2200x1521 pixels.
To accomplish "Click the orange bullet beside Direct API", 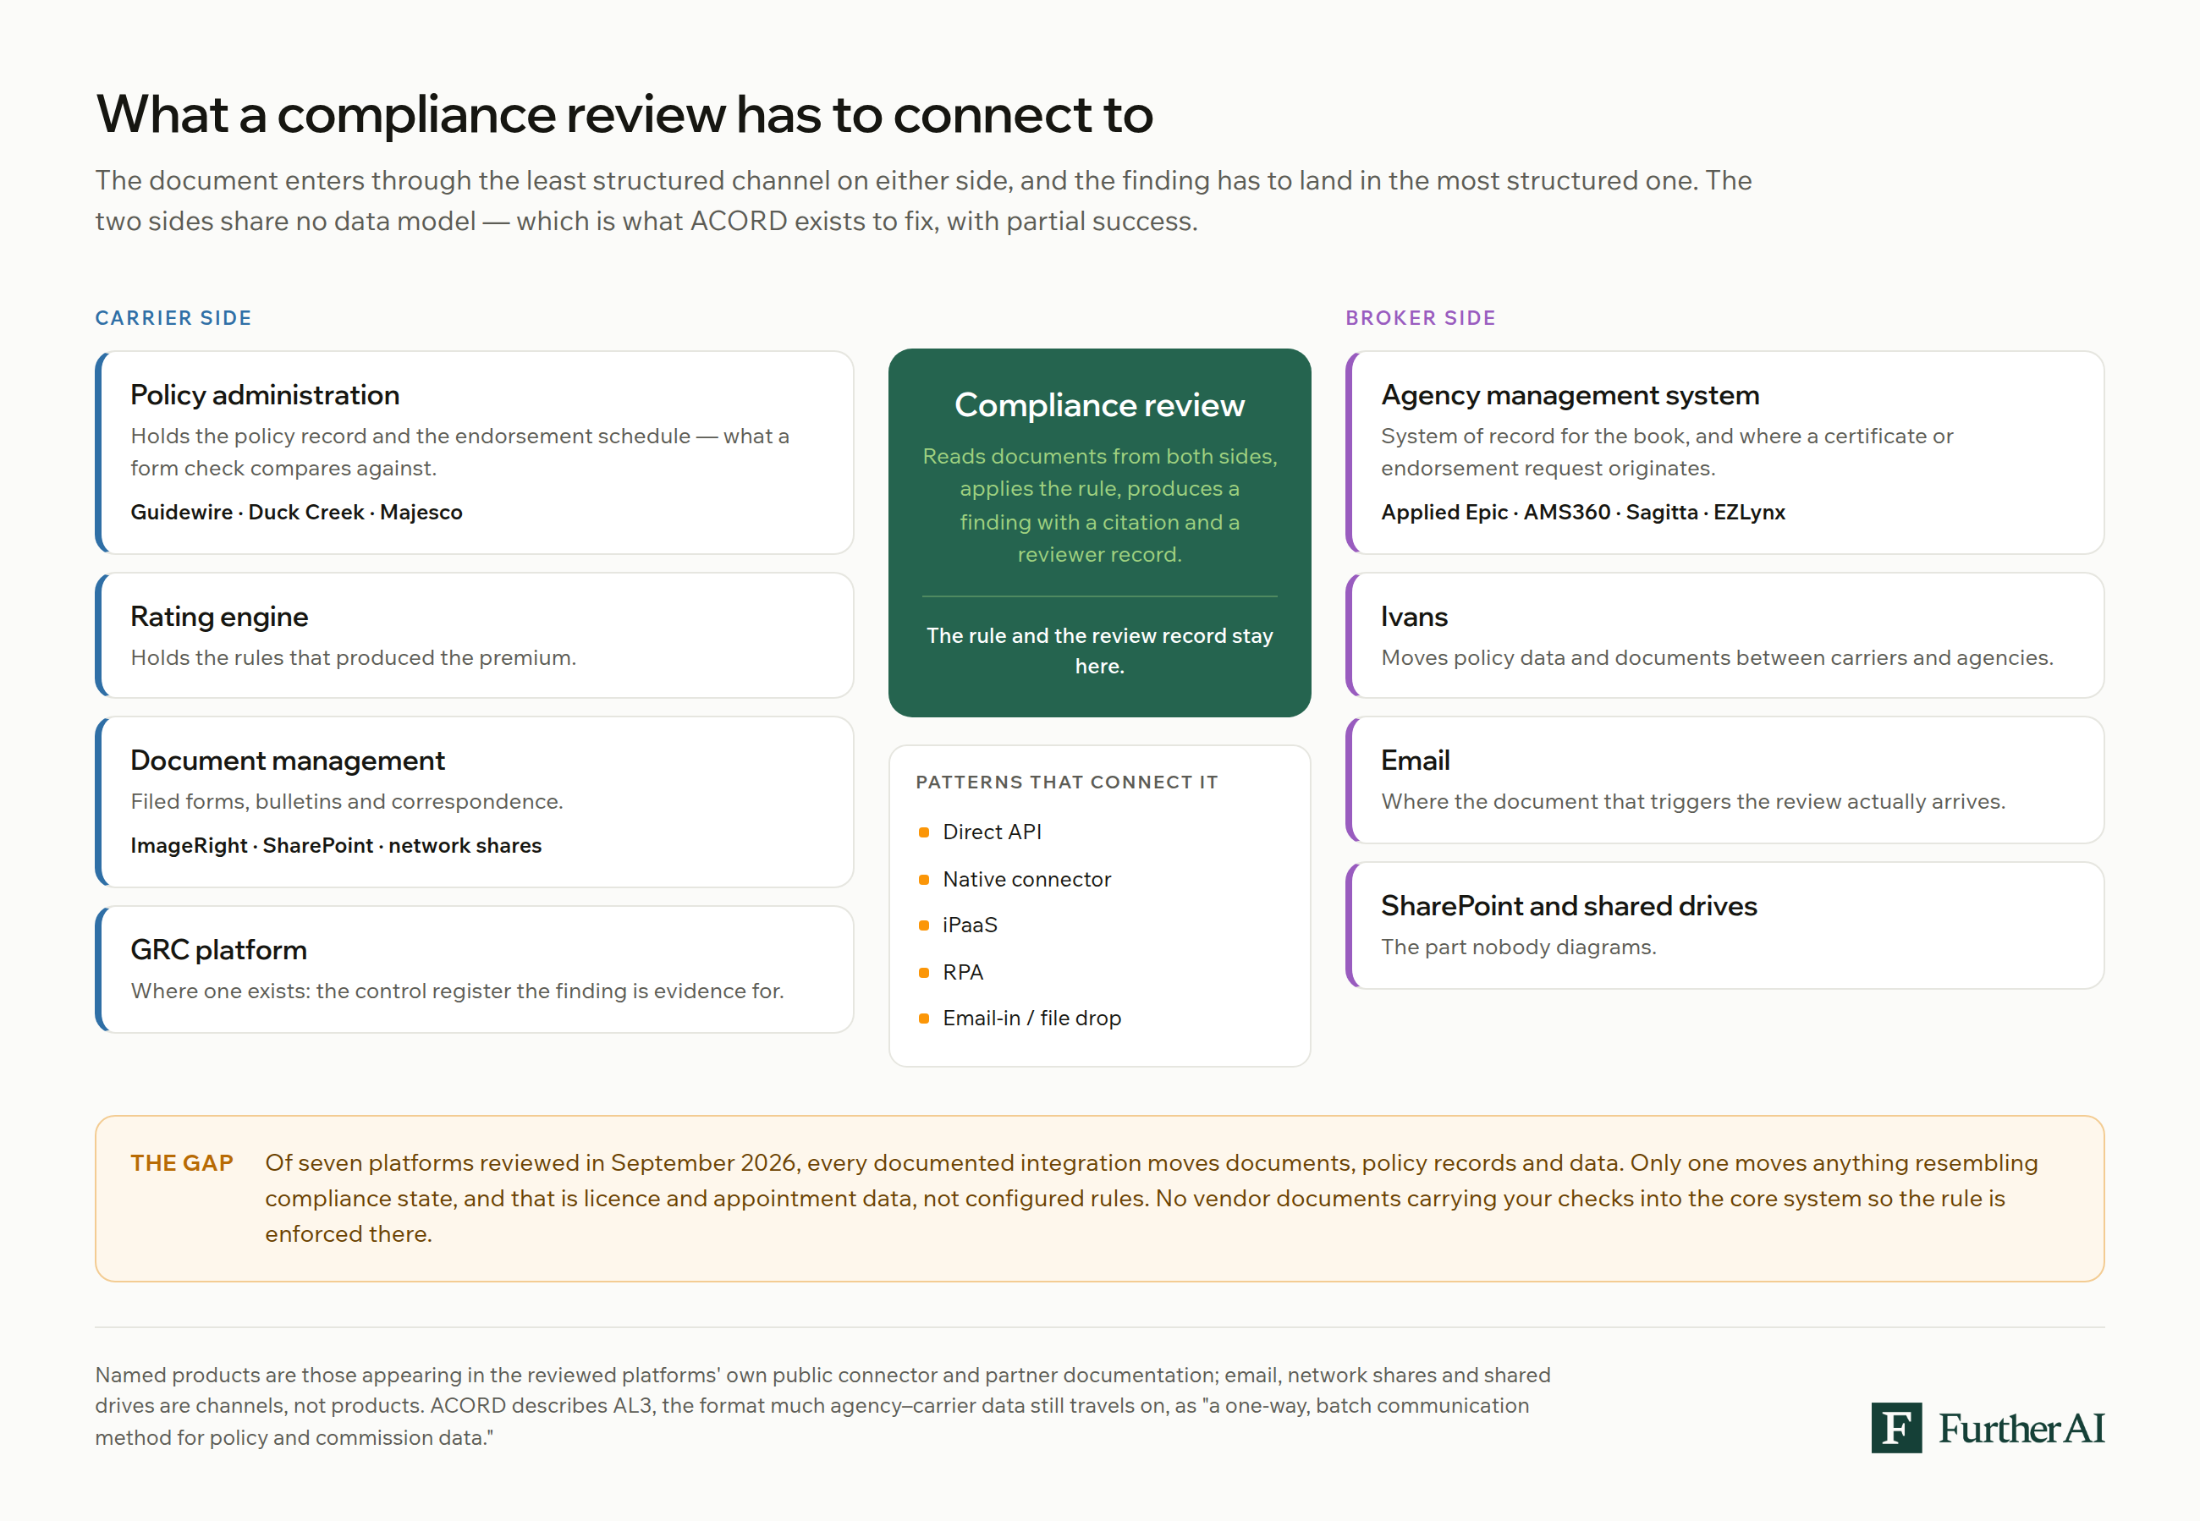I will click(924, 832).
